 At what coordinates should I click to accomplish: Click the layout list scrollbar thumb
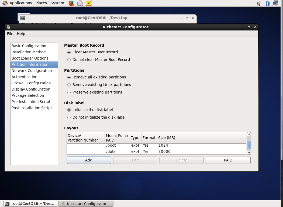249,145
